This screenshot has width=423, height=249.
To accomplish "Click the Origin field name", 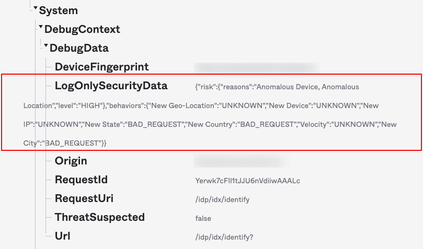I will [x=71, y=161].
